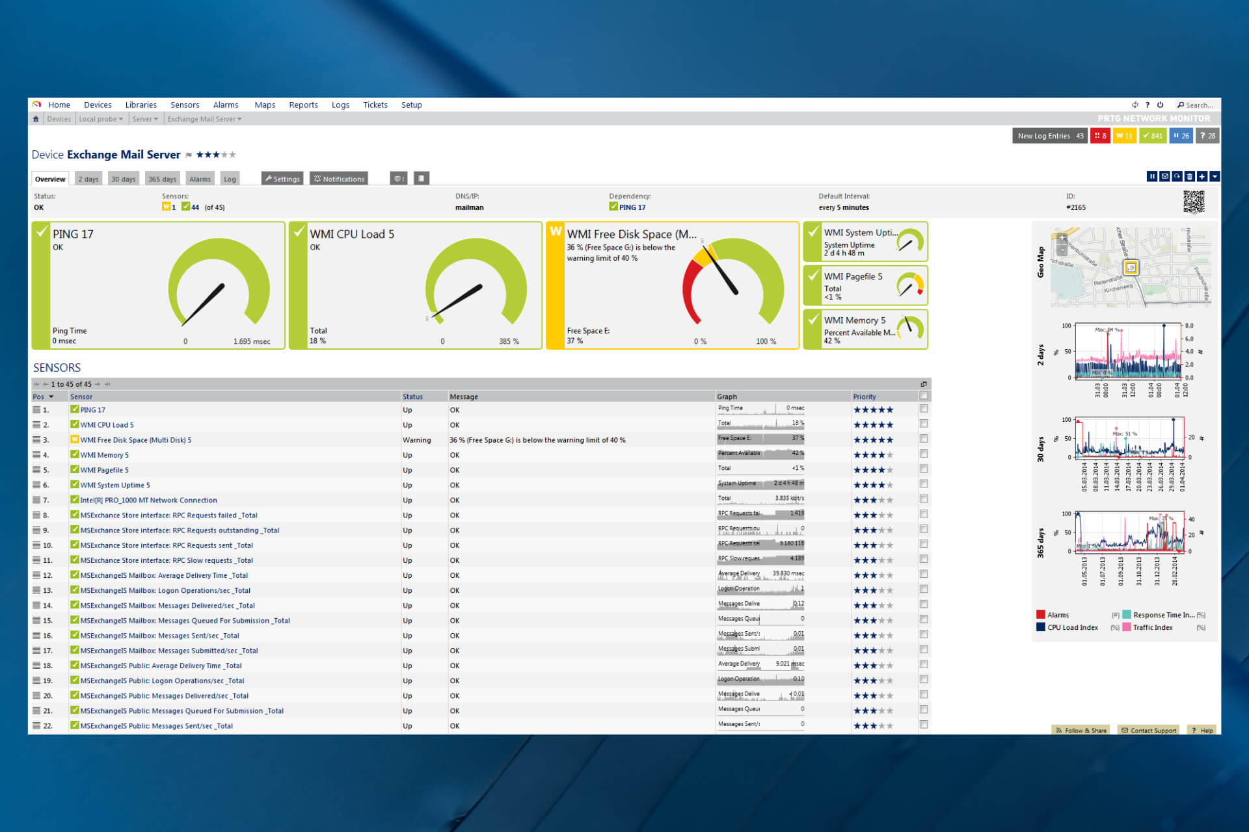Click the open-in-new-window icon above sensor table
The width and height of the screenshot is (1249, 832).
point(924,384)
